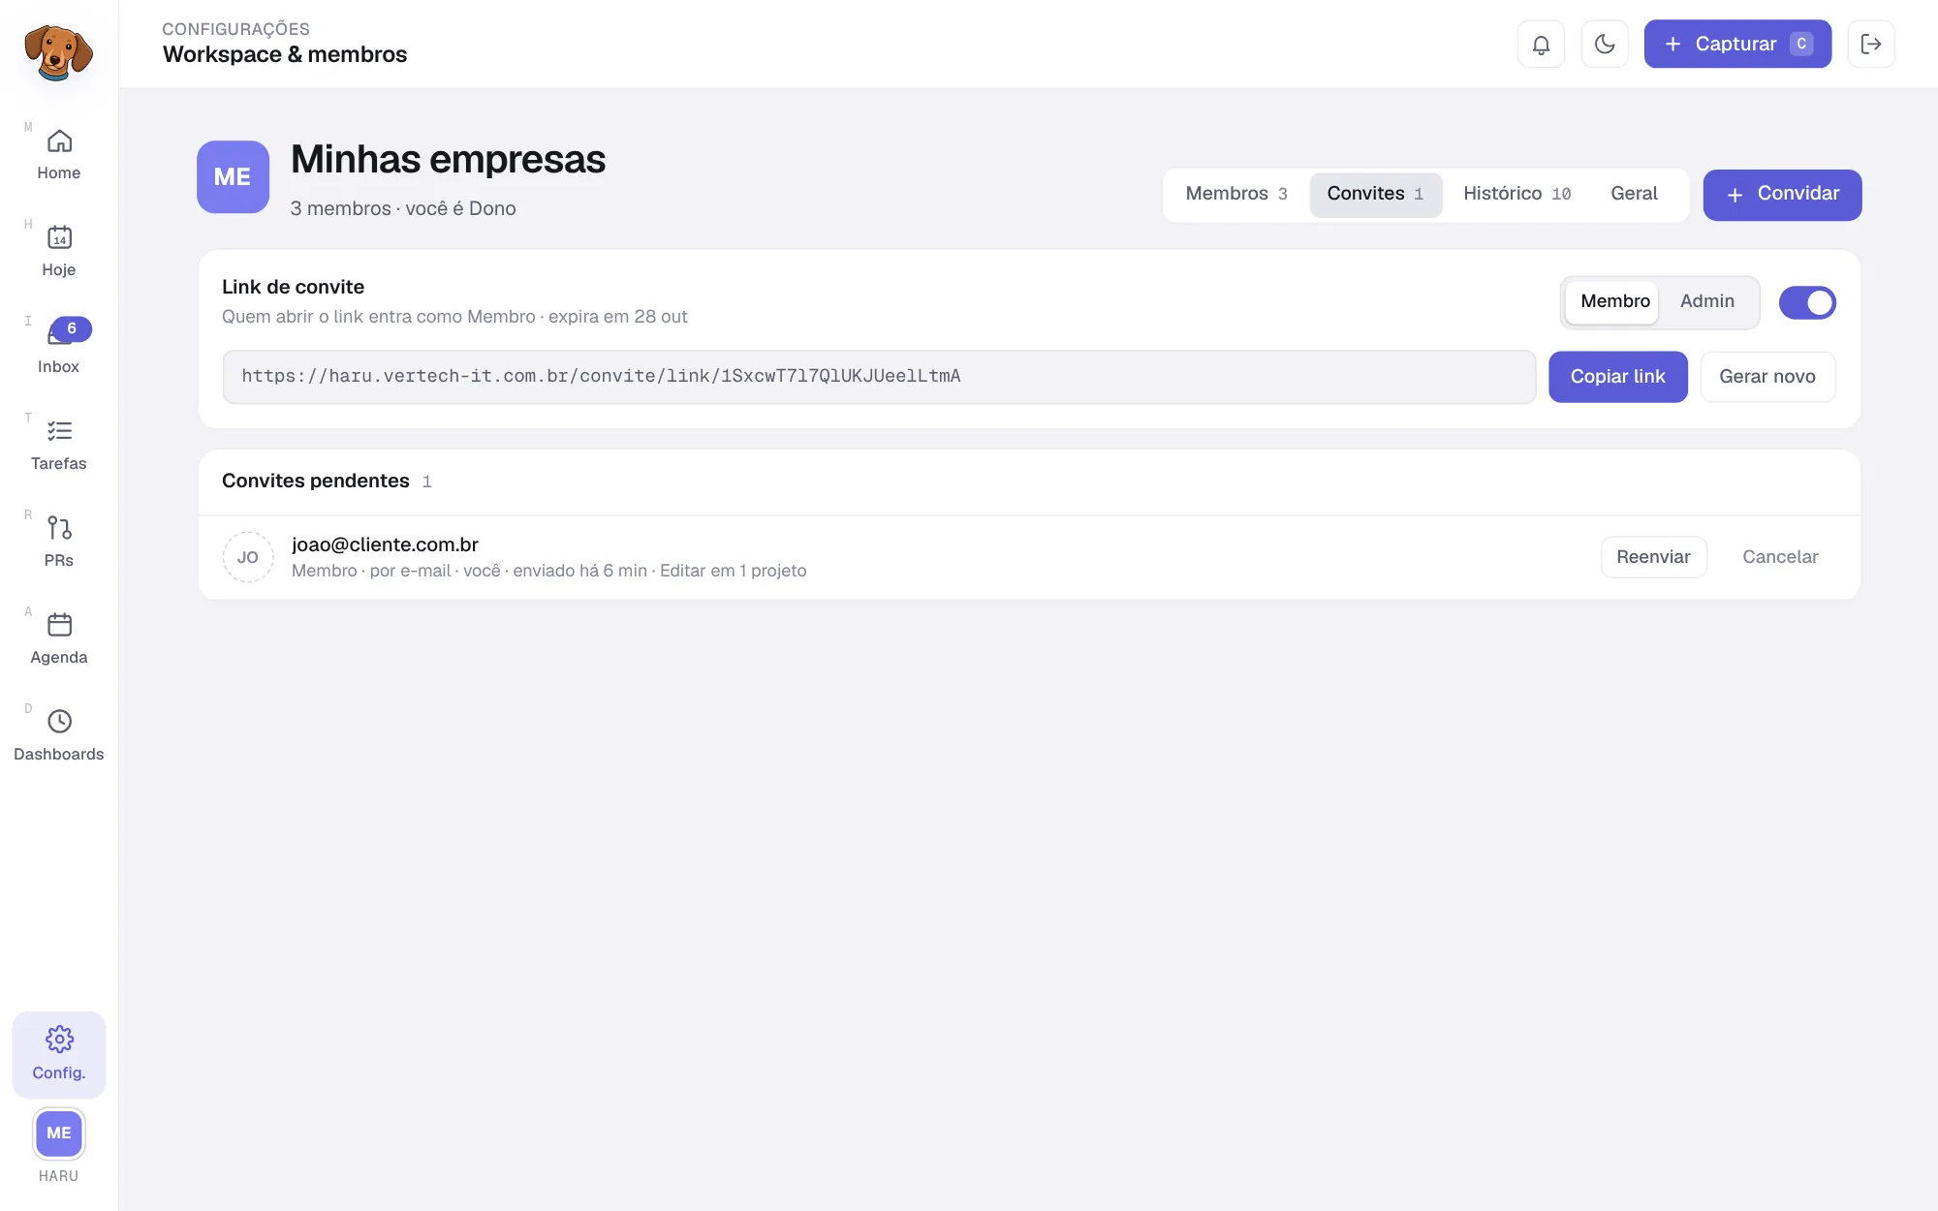Select the Convites tab
The image size is (1938, 1211).
(x=1375, y=194)
